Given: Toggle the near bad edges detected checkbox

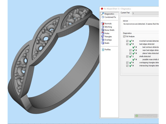Looking at the screenshot, I should (x=130, y=50).
